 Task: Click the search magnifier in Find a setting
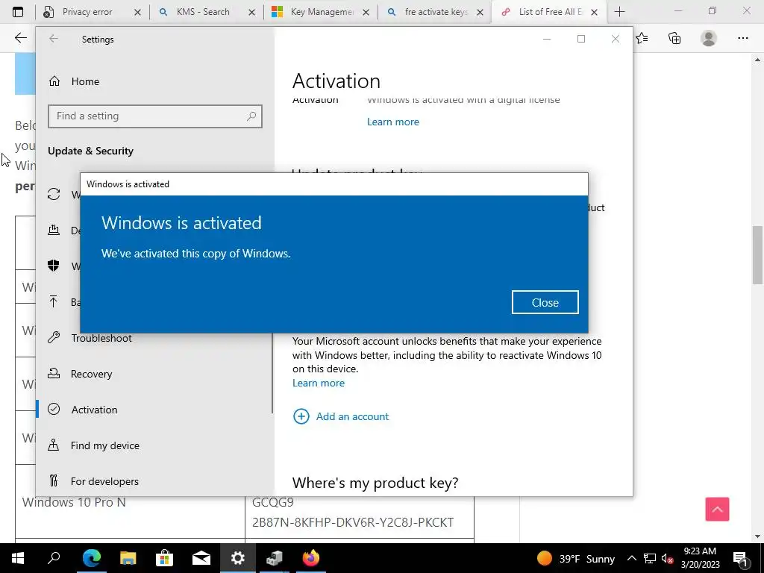tap(251, 116)
